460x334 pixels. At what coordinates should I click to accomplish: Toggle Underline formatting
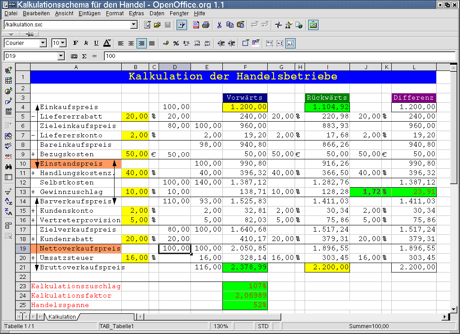(96, 43)
